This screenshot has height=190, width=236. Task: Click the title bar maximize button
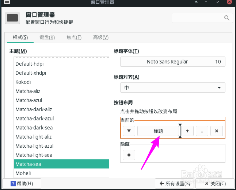pos(218,2)
